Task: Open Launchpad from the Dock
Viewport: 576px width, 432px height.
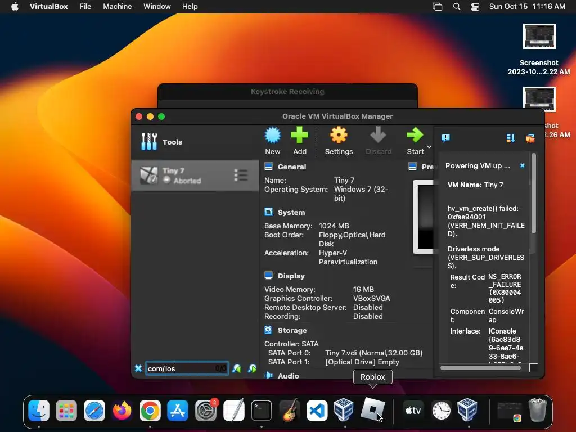Action: point(66,410)
